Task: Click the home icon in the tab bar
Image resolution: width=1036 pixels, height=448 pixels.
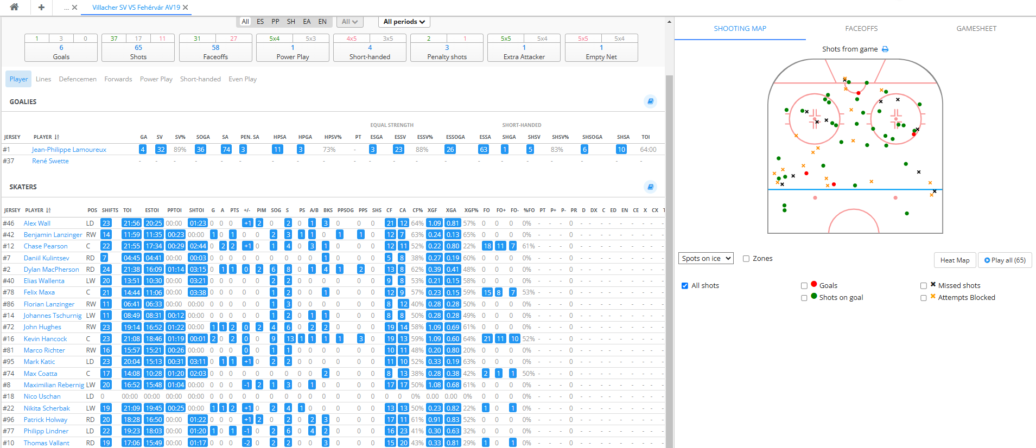Action: 14,7
